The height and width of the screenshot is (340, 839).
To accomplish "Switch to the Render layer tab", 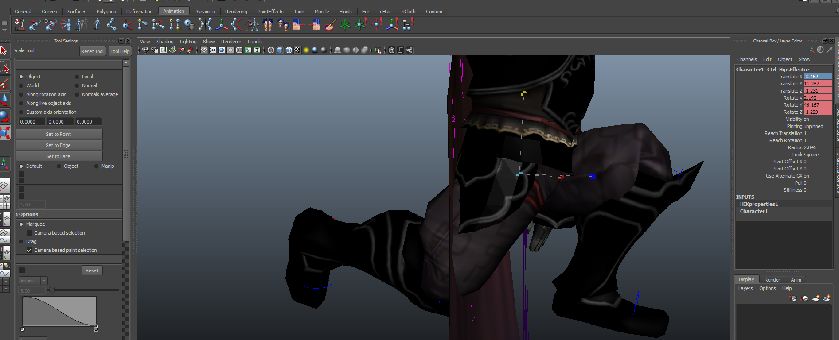I will [772, 280].
